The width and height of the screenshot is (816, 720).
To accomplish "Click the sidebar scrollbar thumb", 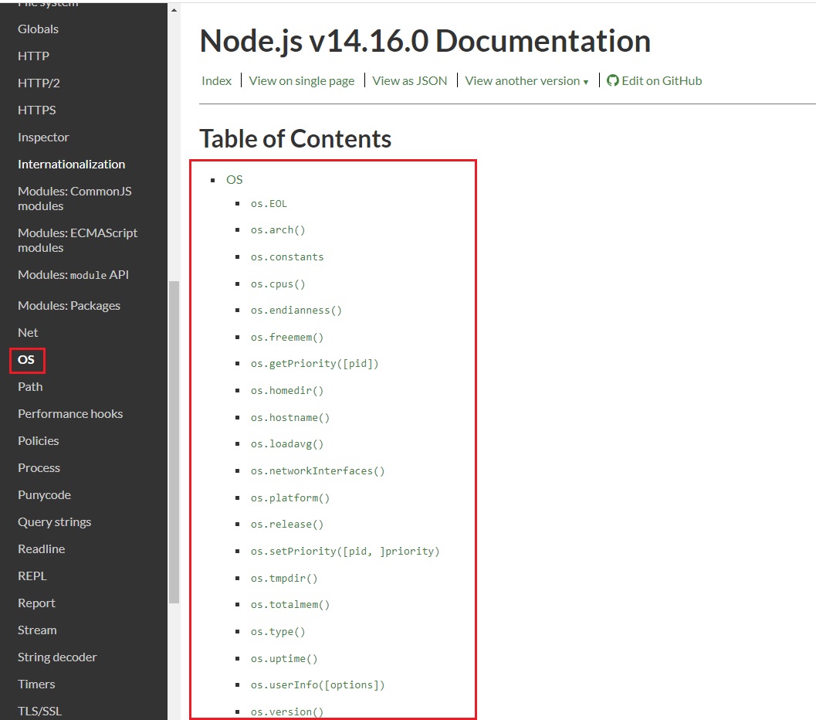I will (174, 442).
